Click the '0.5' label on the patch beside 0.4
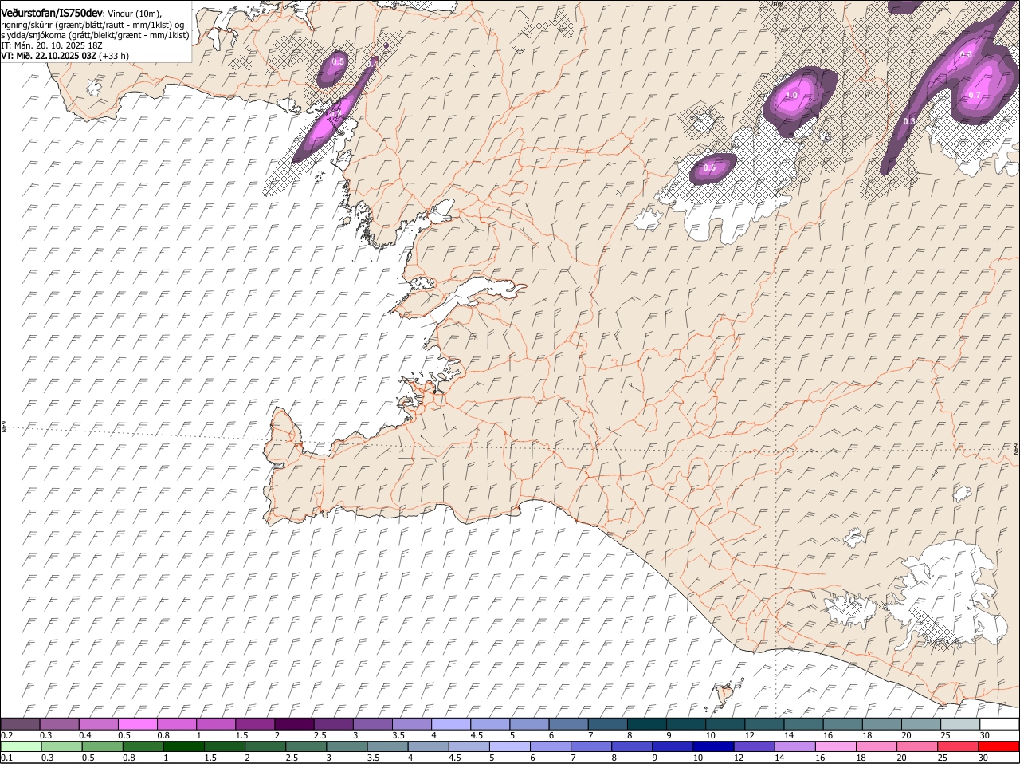This screenshot has width=1020, height=764. pos(338,62)
